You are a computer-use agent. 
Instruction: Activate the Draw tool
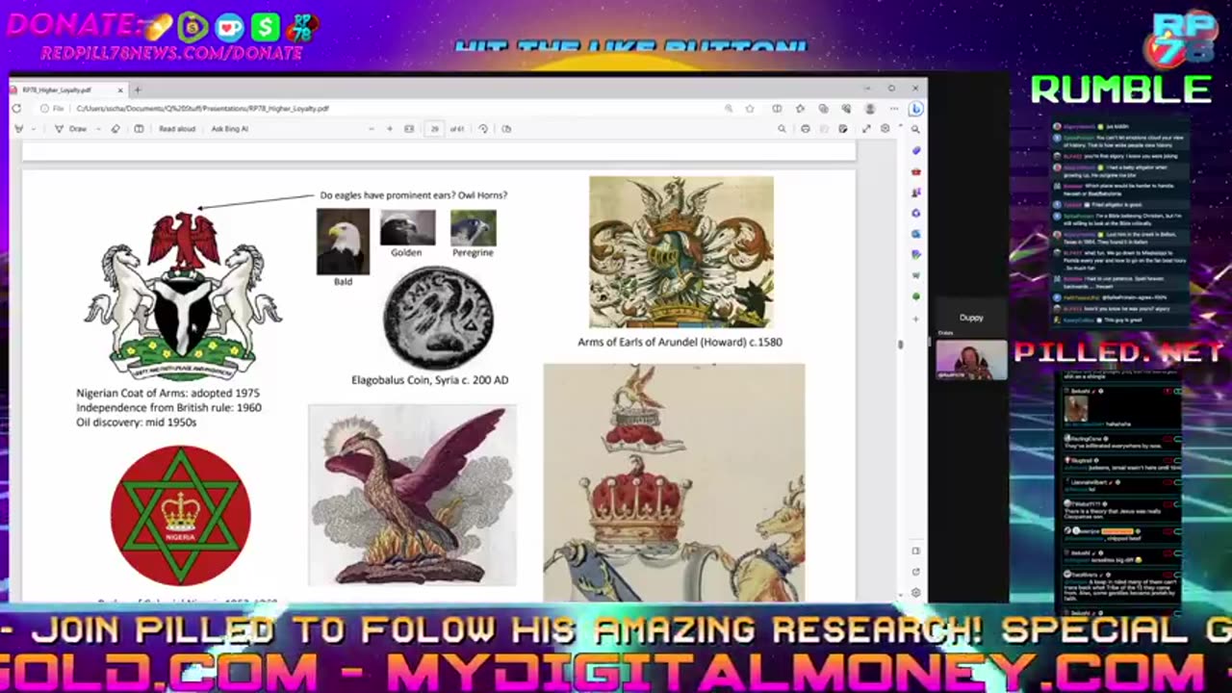pyautogui.click(x=71, y=129)
